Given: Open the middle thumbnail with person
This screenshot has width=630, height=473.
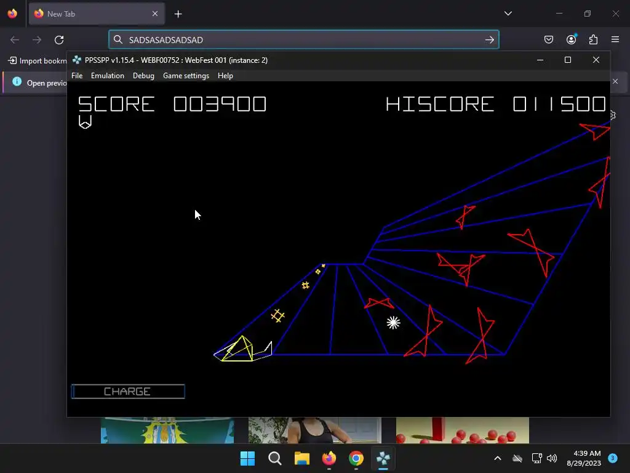Looking at the screenshot, I should (x=314, y=430).
